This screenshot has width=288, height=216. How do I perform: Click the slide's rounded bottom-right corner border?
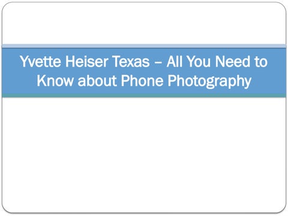tap(284, 211)
